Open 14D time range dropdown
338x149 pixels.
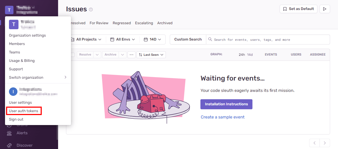152,39
